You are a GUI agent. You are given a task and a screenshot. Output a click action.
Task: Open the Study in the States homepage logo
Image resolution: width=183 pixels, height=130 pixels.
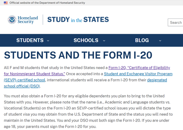[x=78, y=20]
